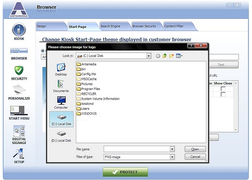Viewport: 252px width, 180px height.
Task: Expand the File name dropdown
Action: [172, 149]
